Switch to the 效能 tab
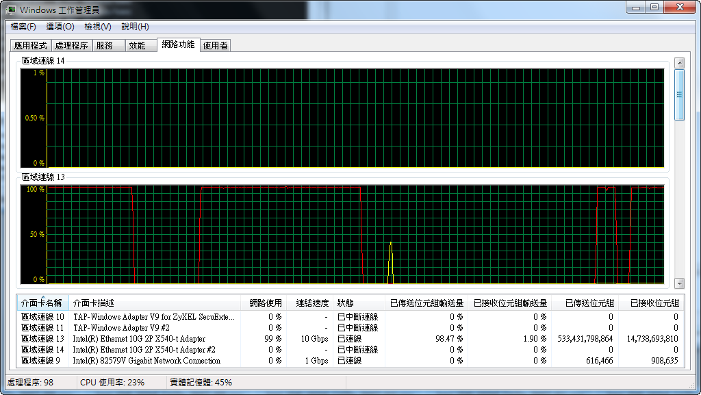The width and height of the screenshot is (701, 395). (x=141, y=46)
